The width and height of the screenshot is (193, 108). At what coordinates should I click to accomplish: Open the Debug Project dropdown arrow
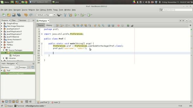[x=85, y=15]
